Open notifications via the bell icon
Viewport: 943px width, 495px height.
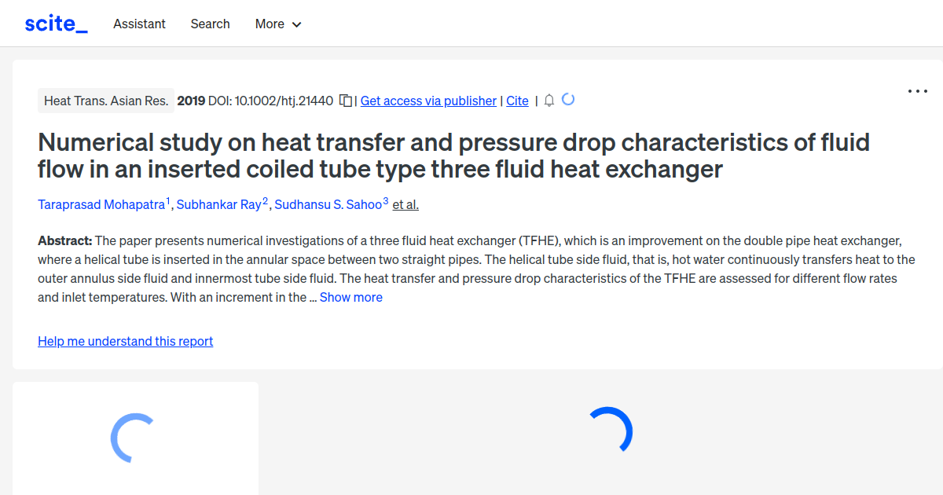pos(549,101)
